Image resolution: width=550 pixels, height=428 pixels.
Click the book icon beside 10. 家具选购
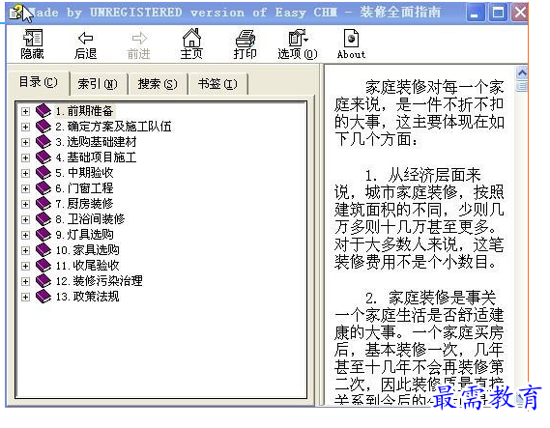(x=43, y=249)
